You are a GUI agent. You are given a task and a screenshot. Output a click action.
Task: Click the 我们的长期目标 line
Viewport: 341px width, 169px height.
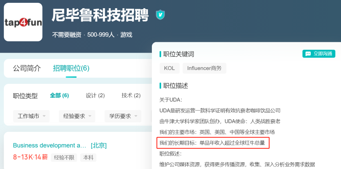point(212,143)
